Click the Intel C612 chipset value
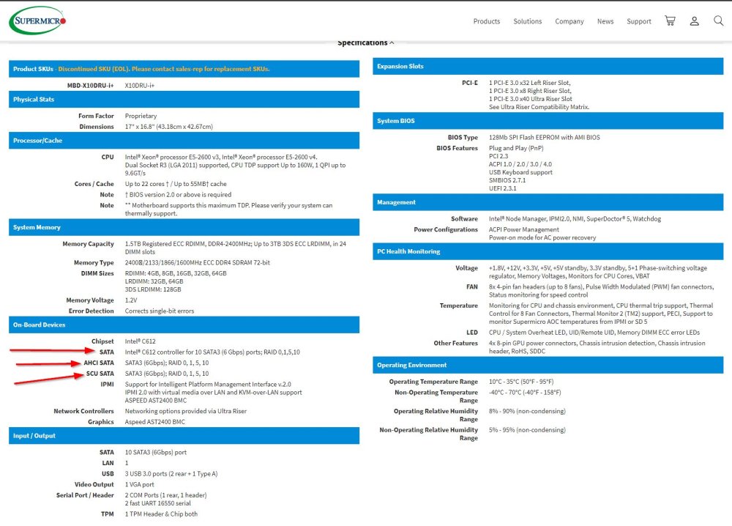This screenshot has width=732, height=526. 140,341
